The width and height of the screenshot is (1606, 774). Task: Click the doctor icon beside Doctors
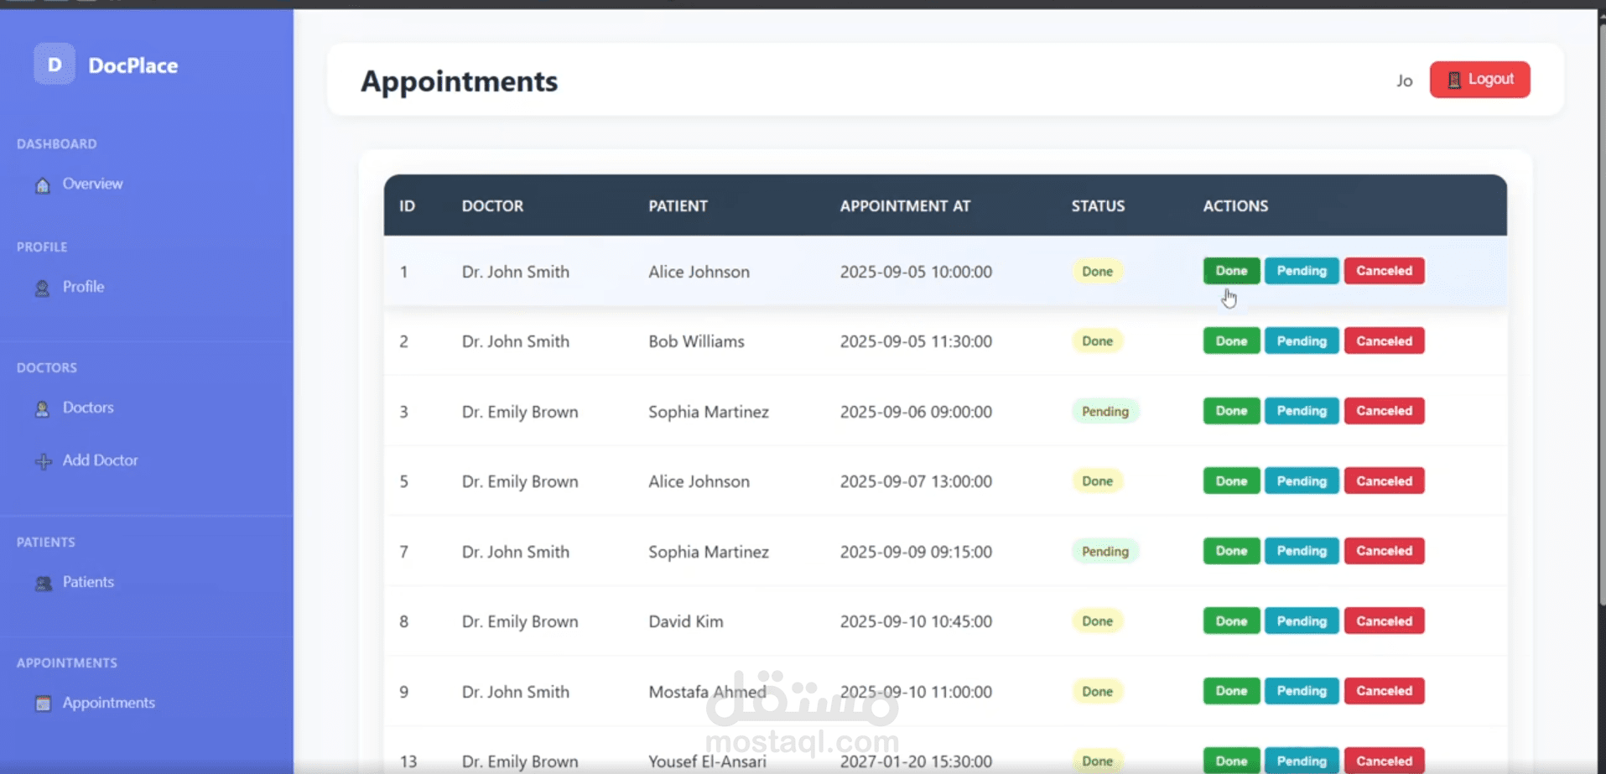(43, 408)
